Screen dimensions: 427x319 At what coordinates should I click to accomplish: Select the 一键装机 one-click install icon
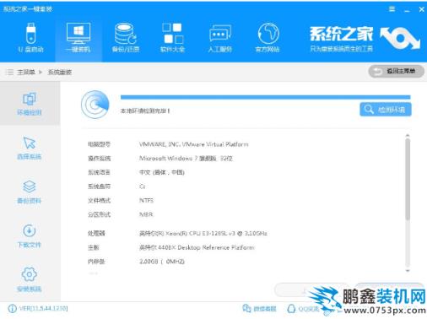pos(78,38)
